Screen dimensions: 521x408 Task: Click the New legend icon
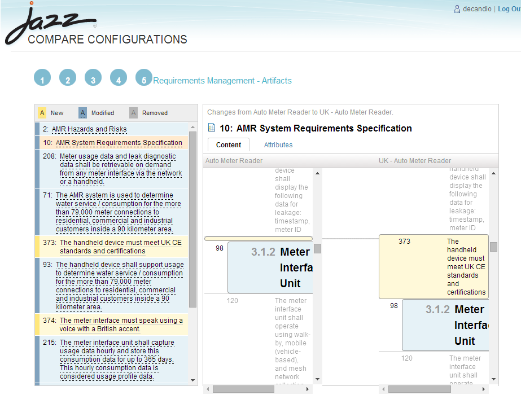coord(42,113)
